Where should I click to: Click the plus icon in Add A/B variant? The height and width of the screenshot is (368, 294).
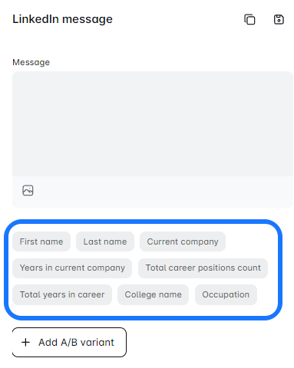pos(25,342)
